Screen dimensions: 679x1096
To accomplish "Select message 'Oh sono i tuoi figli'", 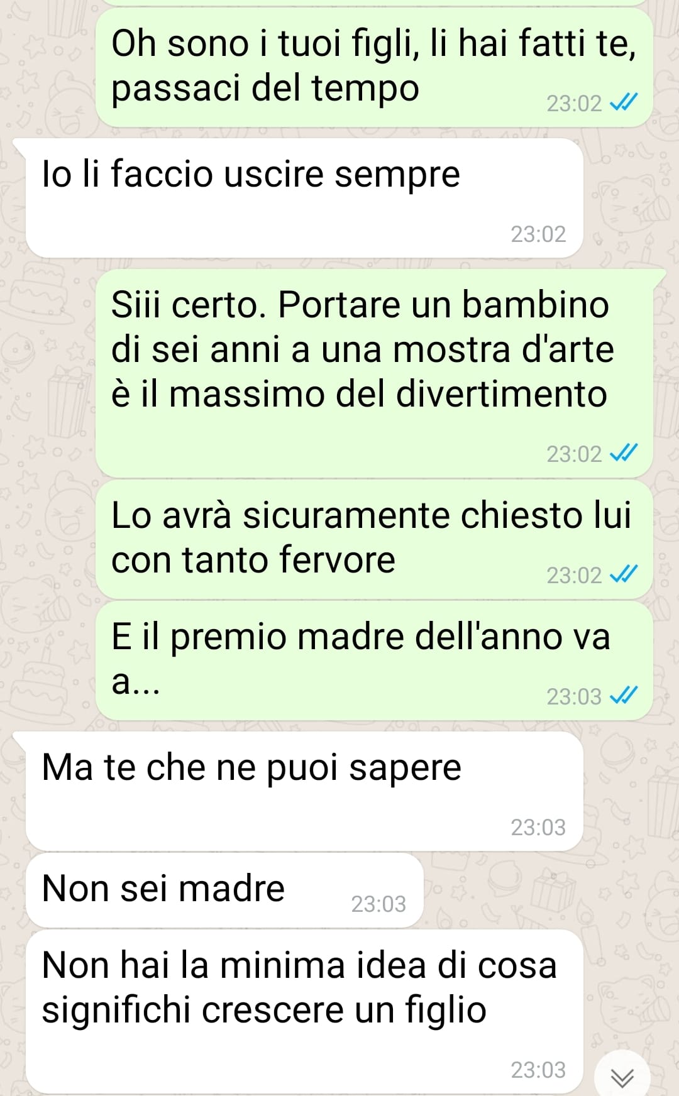I will pos(374,67).
